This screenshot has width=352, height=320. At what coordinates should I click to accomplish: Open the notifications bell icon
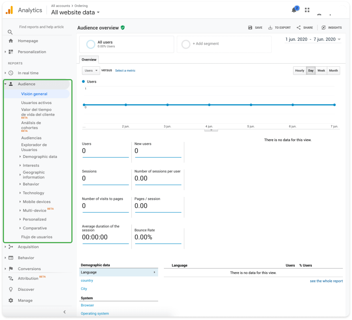(294, 10)
